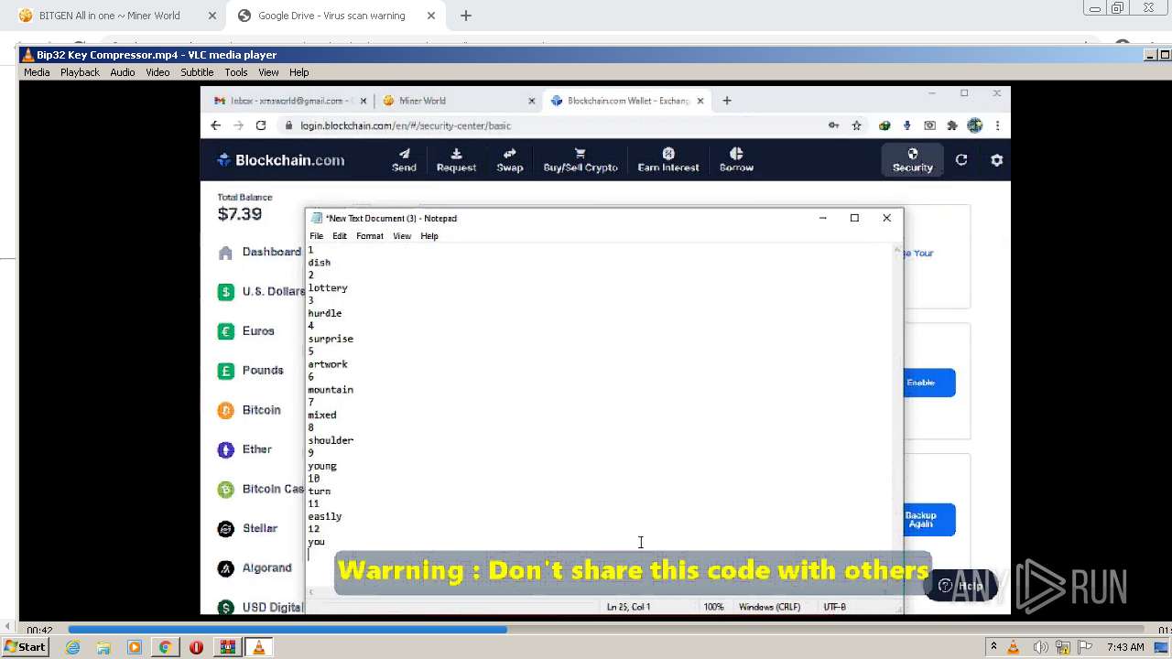Click the browser reload icon in video
The image size is (1172, 659).
click(261, 125)
